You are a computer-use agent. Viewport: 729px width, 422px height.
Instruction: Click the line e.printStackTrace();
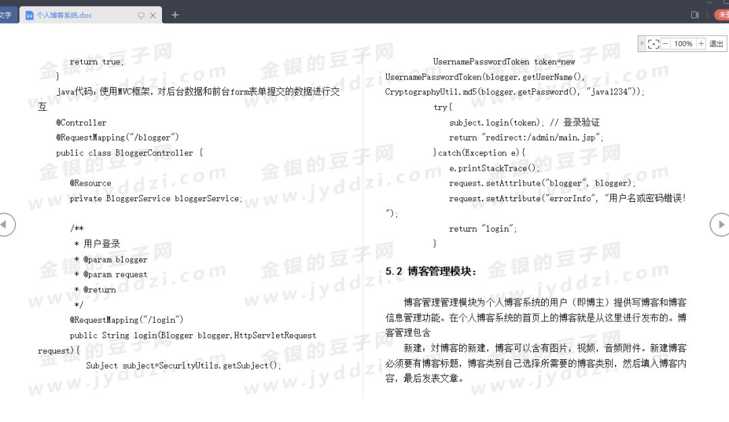494,168
